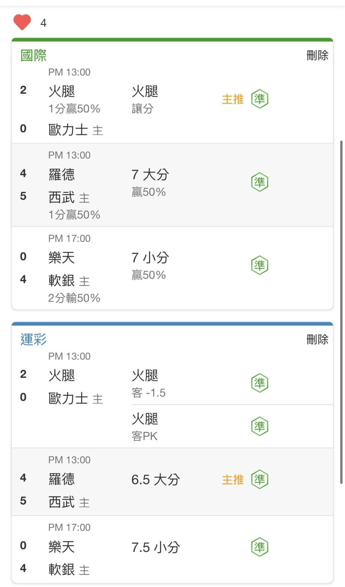Click 準 badge for 火腿 客 -1.5
Viewport: 345px width, 587px height.
click(x=259, y=383)
